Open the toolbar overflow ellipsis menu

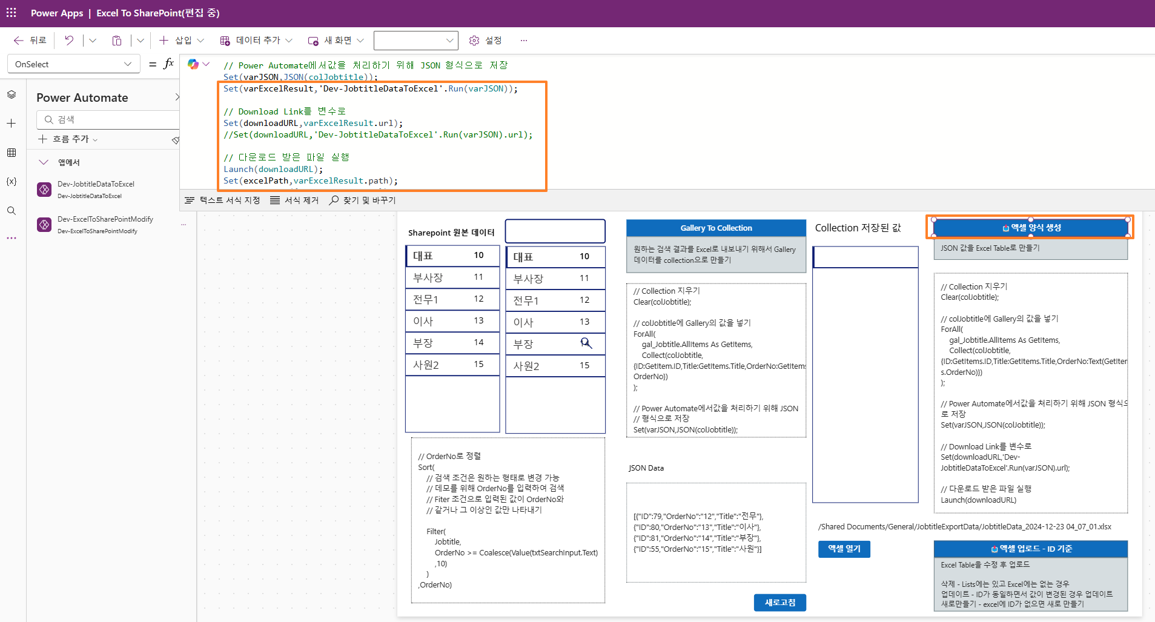click(x=524, y=41)
